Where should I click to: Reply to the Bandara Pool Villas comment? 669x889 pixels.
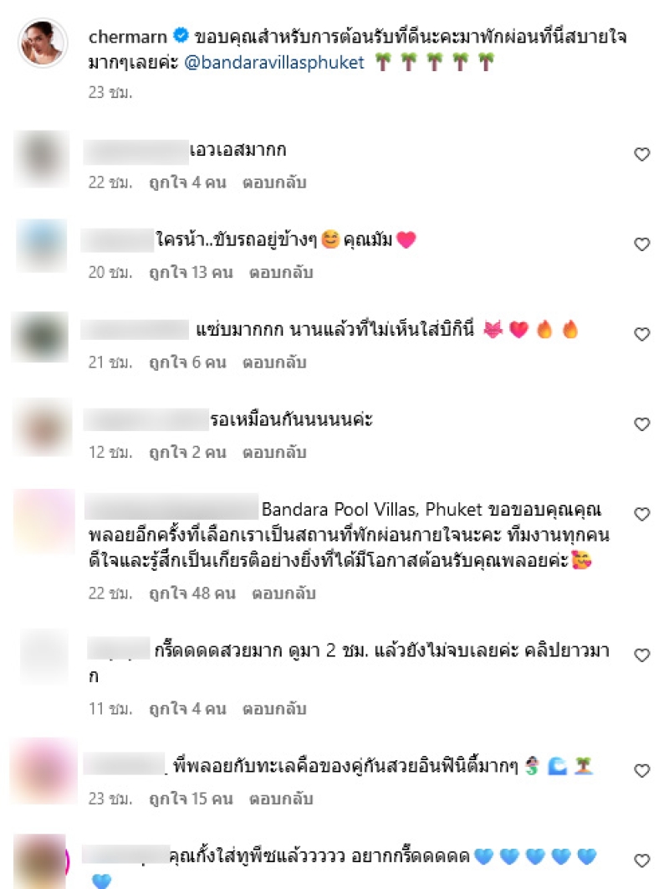tap(283, 594)
